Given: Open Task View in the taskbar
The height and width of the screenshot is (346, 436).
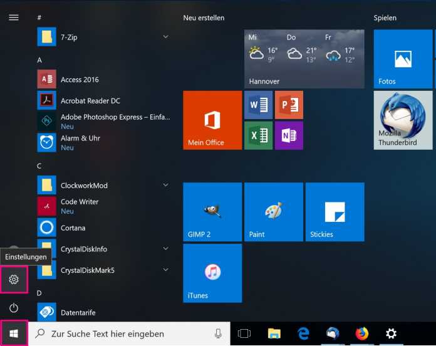Looking at the screenshot, I should [244, 333].
